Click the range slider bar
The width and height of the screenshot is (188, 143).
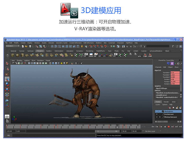pyautogui.click(x=108, y=131)
